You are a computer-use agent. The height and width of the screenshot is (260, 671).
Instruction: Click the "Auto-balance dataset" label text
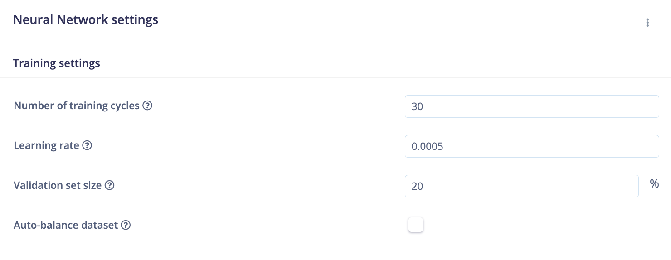point(66,225)
